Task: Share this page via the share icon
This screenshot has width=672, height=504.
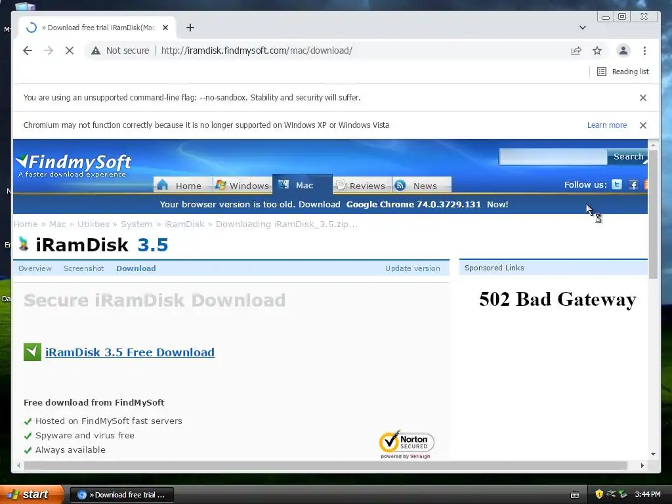Action: point(576,51)
